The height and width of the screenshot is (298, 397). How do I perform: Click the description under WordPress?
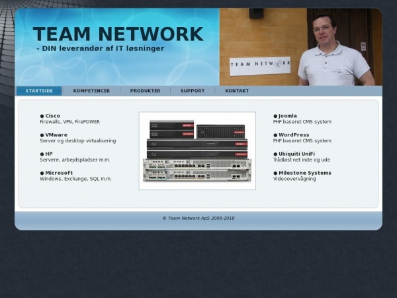pyautogui.click(x=302, y=141)
